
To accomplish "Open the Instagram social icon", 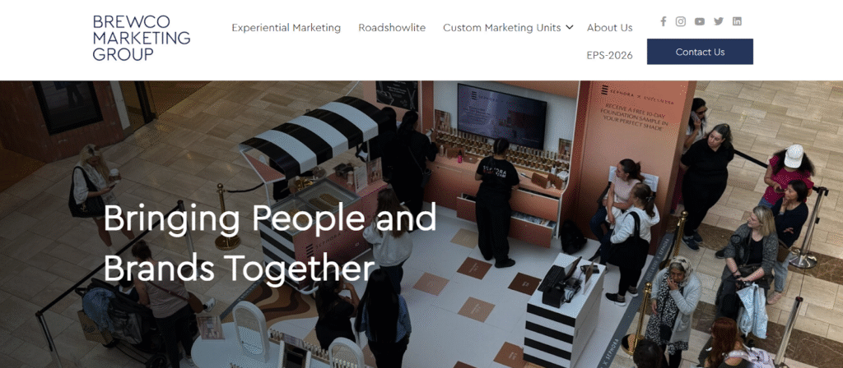I will pyautogui.click(x=681, y=21).
